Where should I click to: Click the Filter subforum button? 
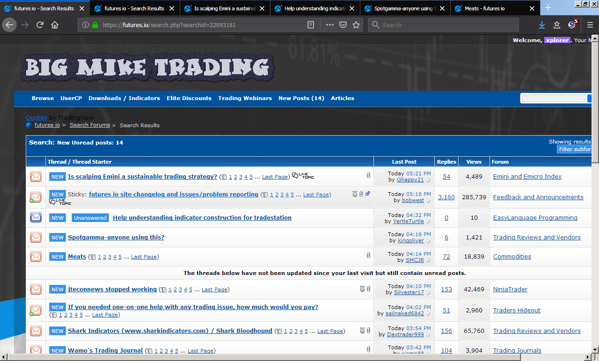point(575,149)
